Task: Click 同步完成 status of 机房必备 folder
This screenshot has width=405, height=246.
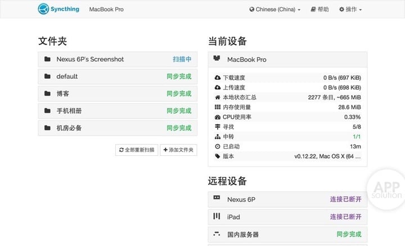Action: (179, 128)
